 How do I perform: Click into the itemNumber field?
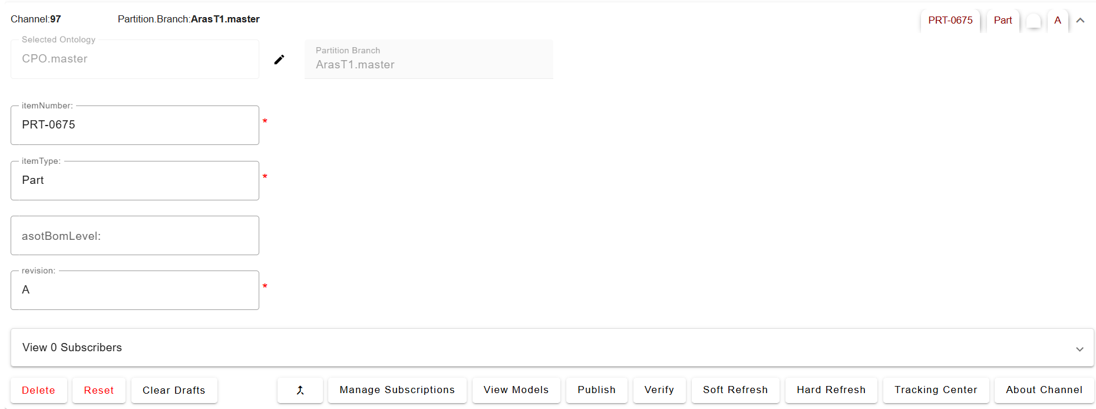pos(134,125)
